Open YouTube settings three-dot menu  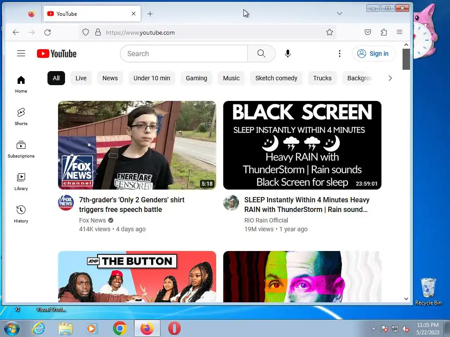tap(340, 54)
